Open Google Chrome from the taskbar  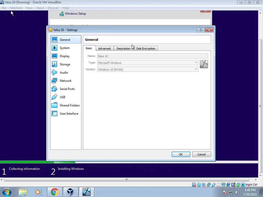(55, 192)
